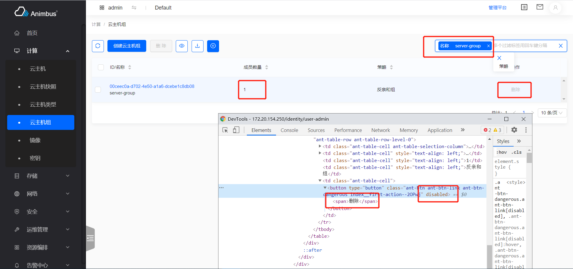
Task: Show more DevTools tabs chevron
Action: [x=463, y=130]
